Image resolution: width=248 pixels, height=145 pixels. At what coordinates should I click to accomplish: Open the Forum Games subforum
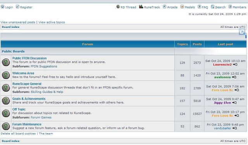tap(41, 118)
